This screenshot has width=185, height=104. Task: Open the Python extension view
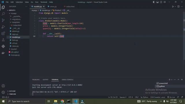(x=3, y=46)
